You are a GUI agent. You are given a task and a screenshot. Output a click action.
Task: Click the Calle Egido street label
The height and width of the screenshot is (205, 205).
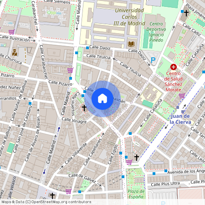tap(113, 154)
